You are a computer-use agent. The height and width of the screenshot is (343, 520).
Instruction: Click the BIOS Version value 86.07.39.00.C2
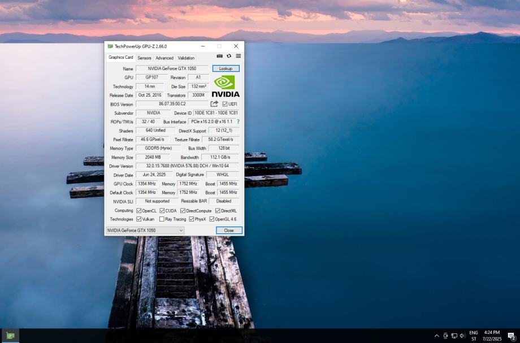coord(172,104)
